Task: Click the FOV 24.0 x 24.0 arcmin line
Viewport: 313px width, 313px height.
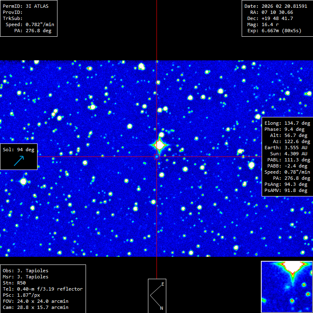Action: [x=35, y=301]
